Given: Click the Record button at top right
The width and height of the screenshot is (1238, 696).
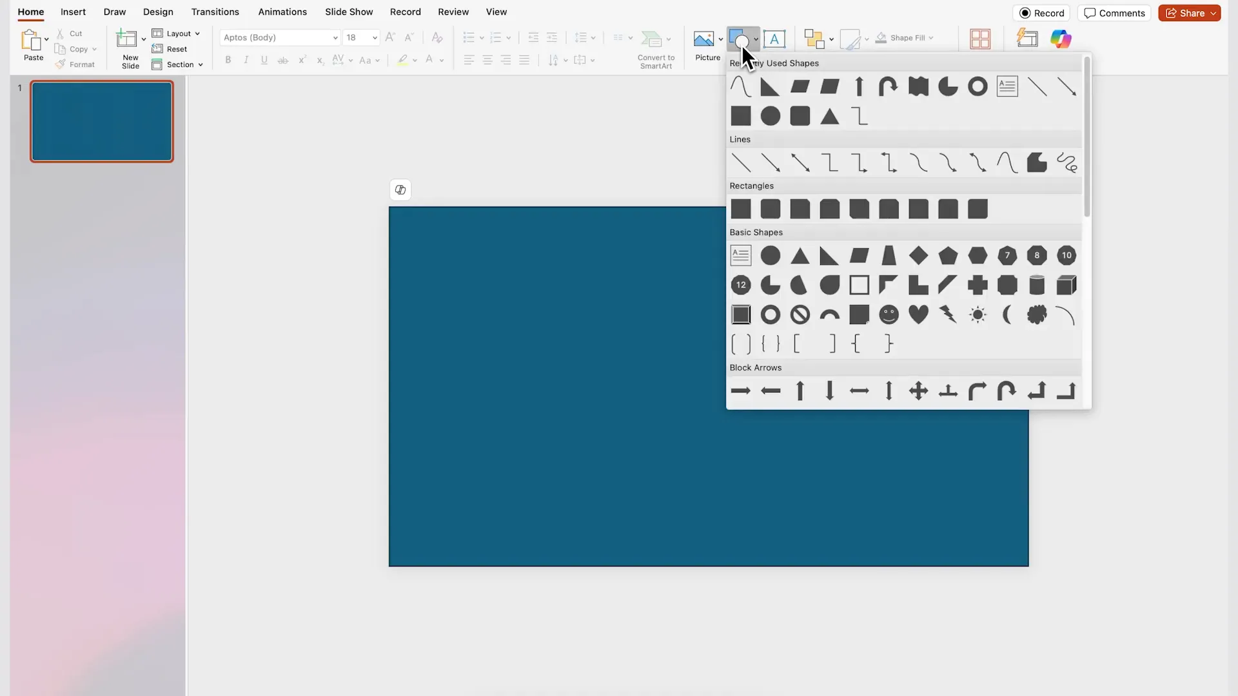Looking at the screenshot, I should point(1041,13).
